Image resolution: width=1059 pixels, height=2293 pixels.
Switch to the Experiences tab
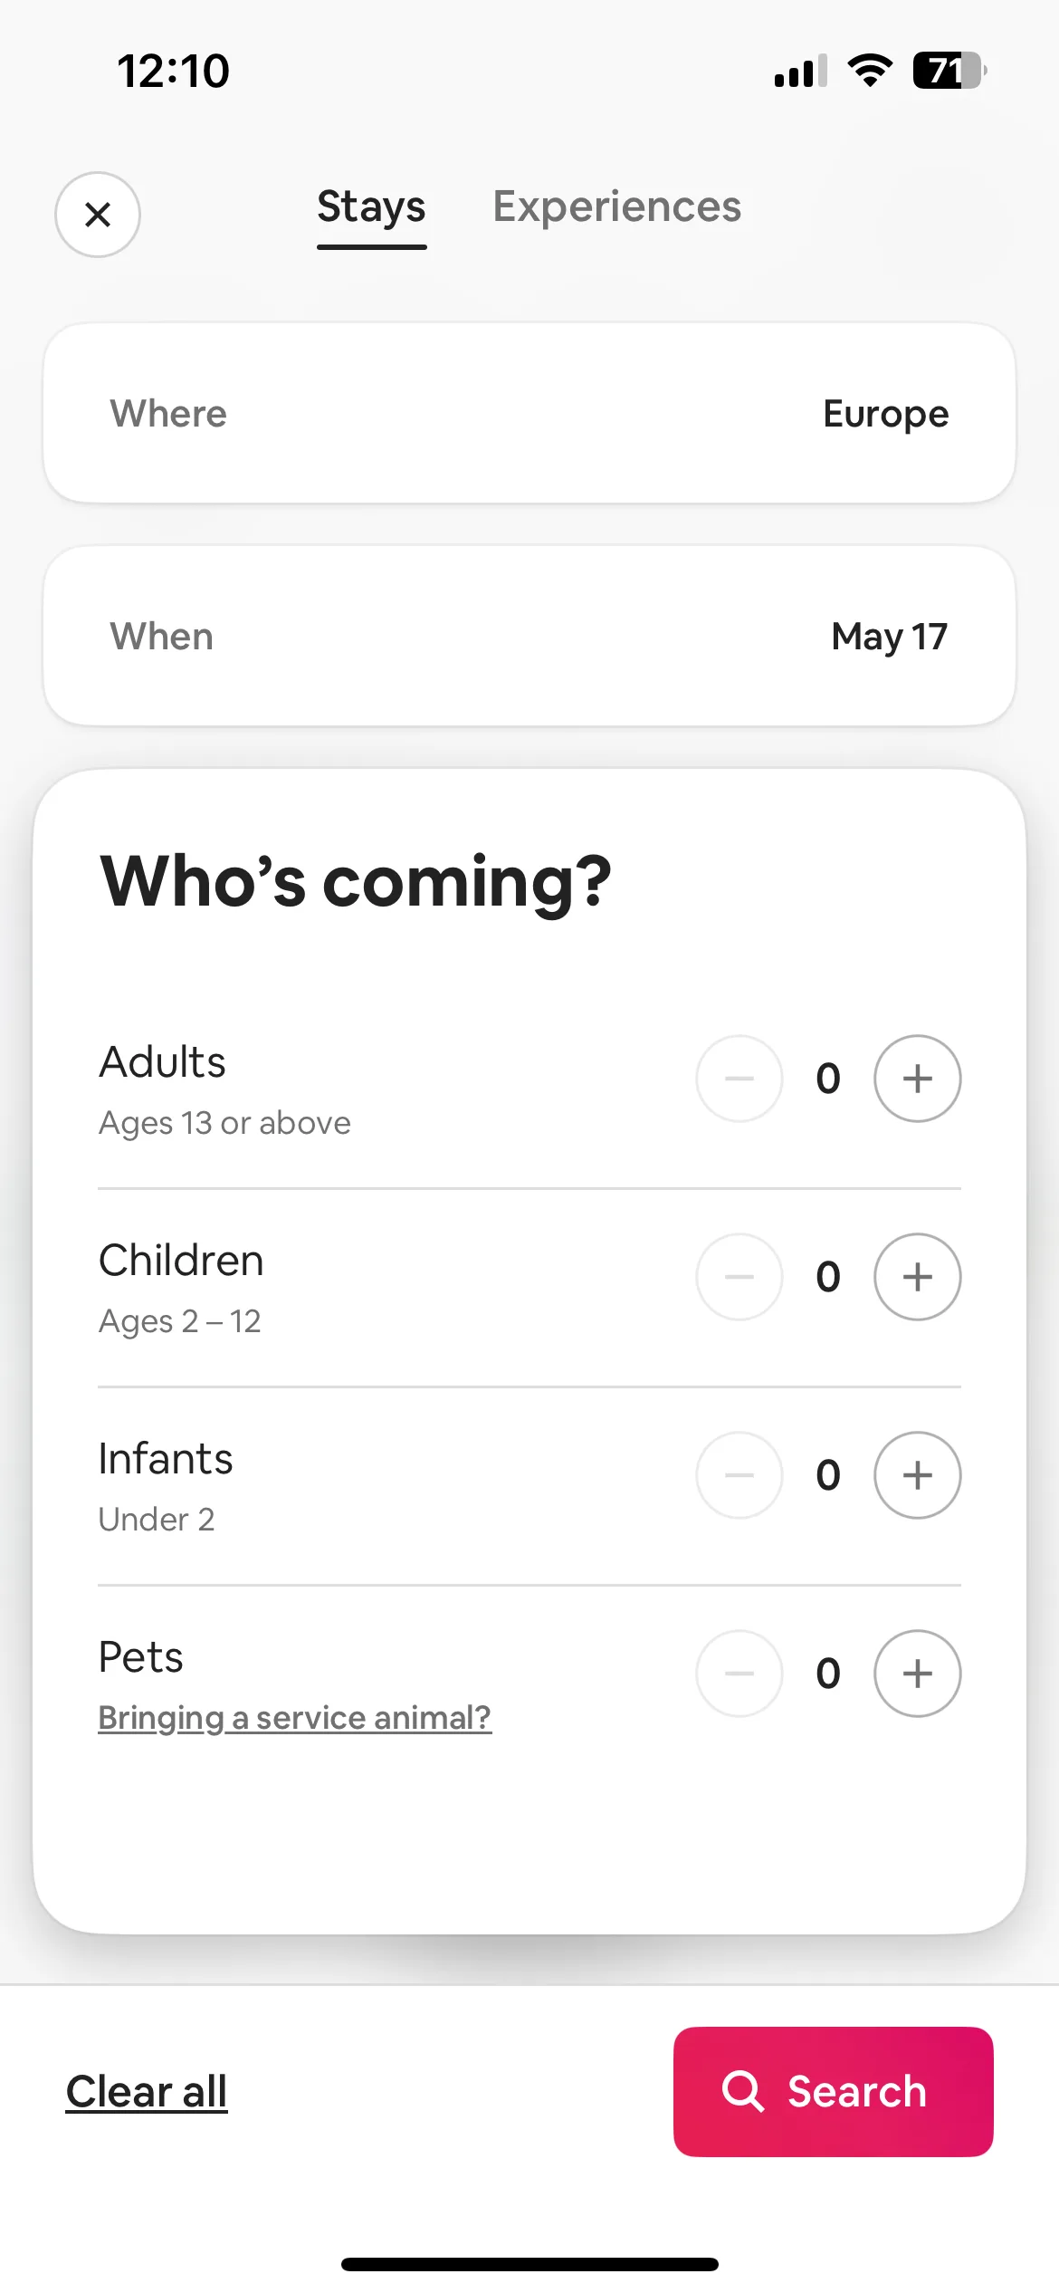click(x=617, y=206)
